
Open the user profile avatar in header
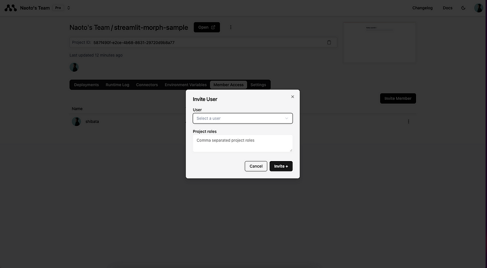coord(478,8)
